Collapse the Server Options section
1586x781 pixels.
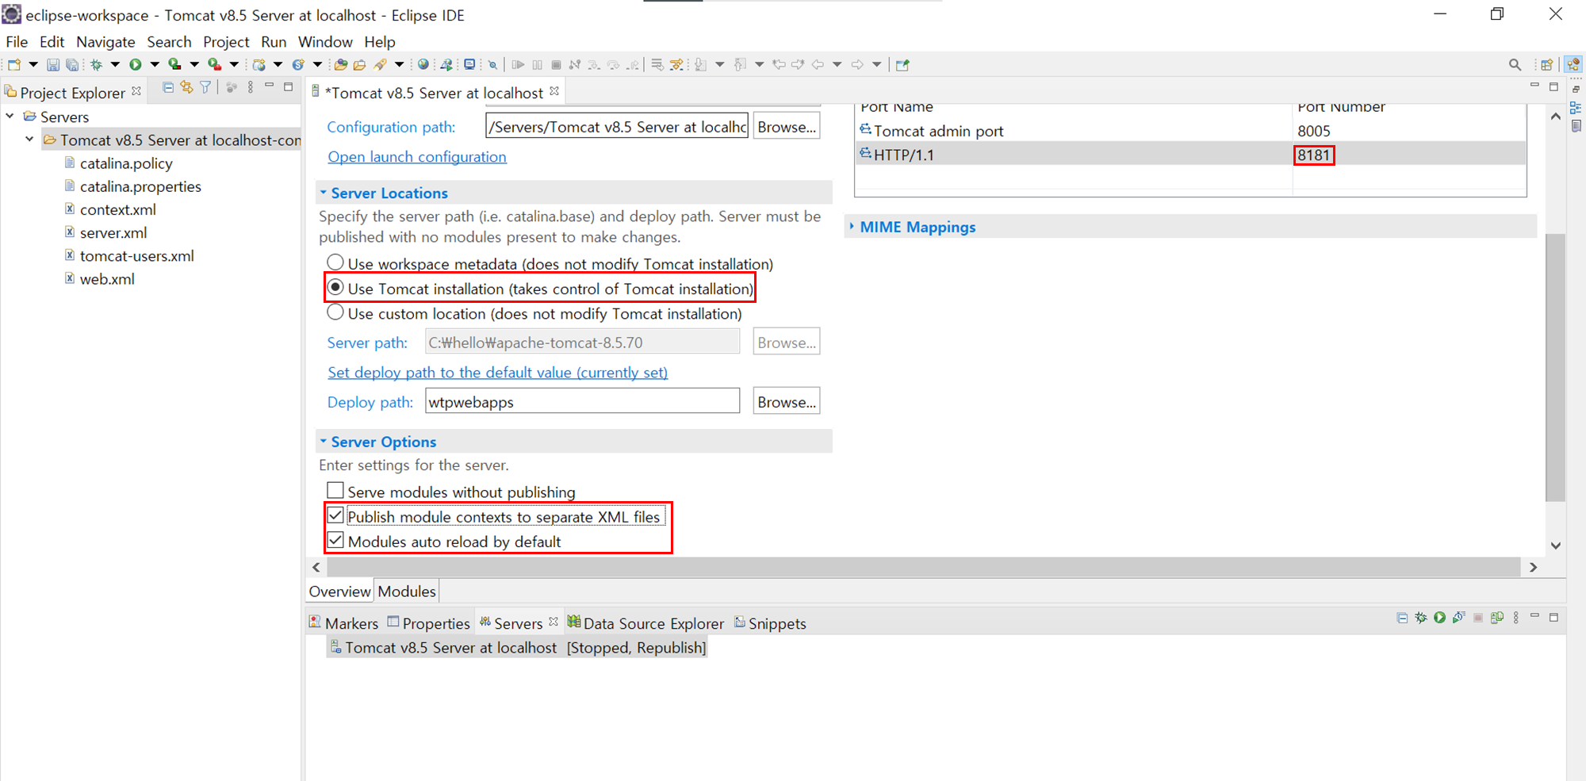pyautogui.click(x=324, y=442)
